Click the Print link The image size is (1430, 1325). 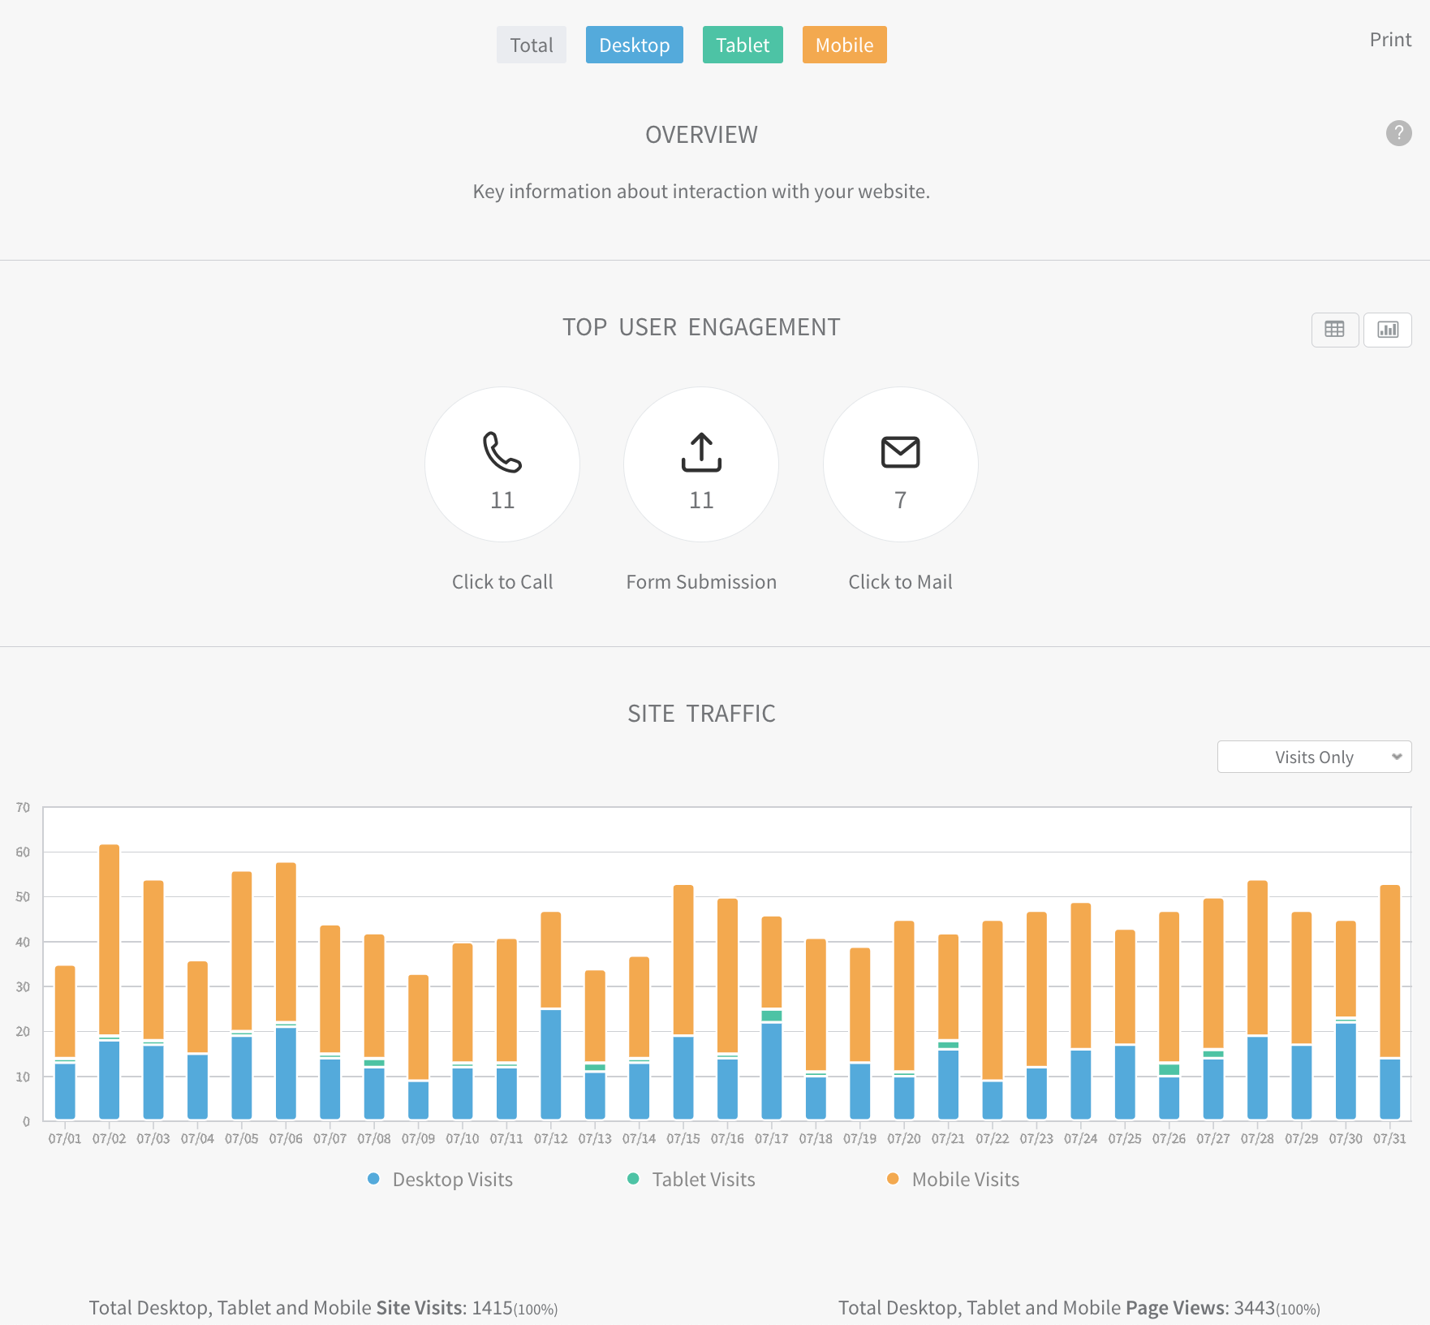(1390, 40)
